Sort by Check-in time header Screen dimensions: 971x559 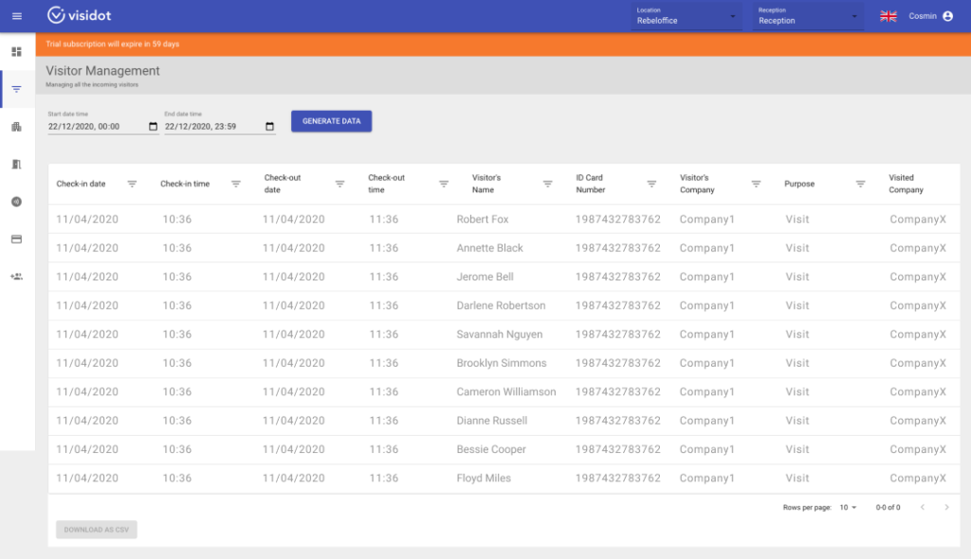click(185, 184)
